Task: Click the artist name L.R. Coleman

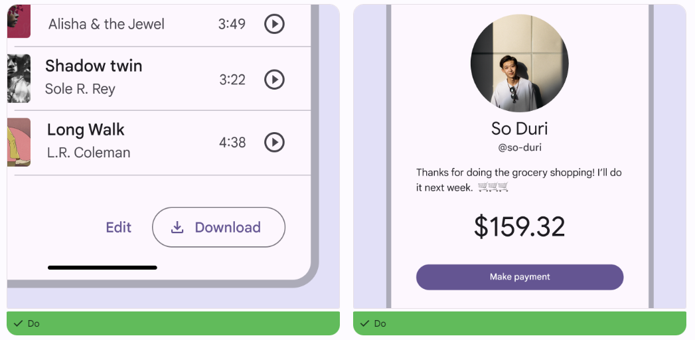Action: (x=88, y=153)
